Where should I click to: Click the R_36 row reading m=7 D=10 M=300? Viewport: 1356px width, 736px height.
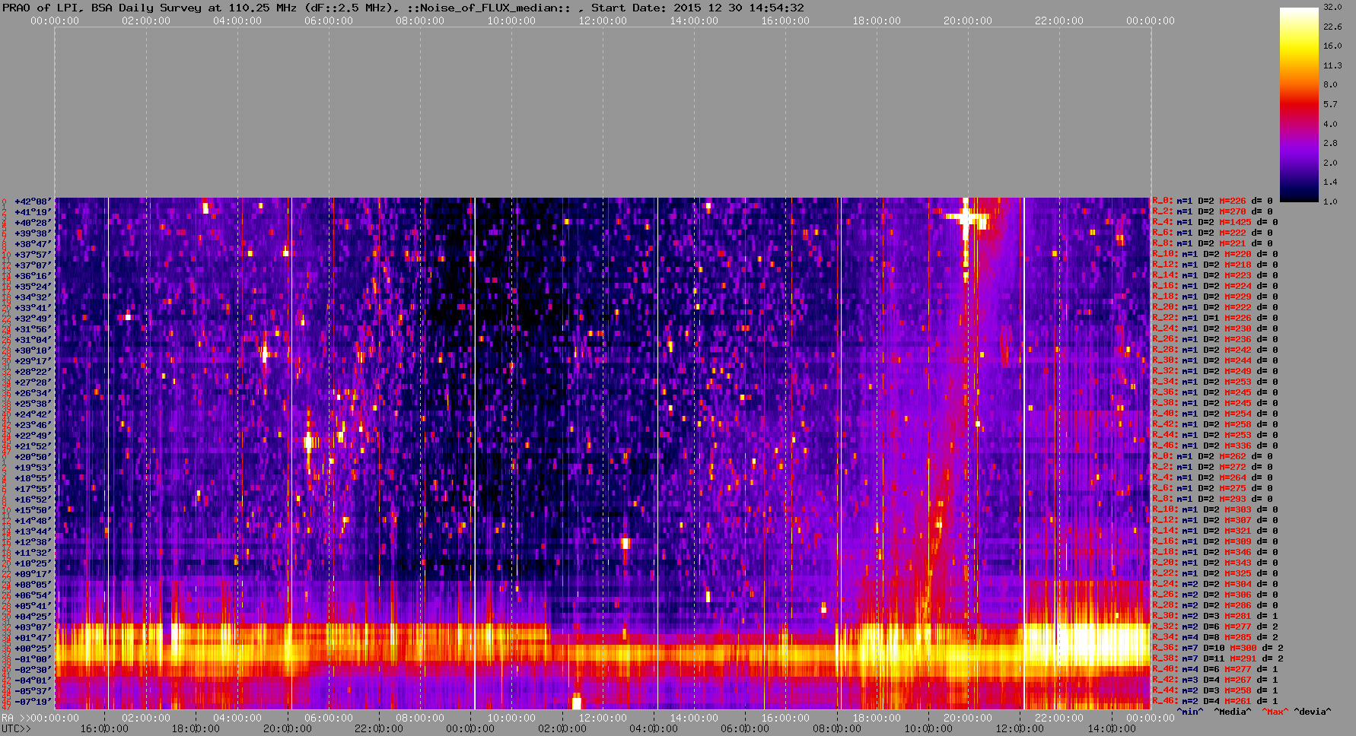coord(1218,649)
